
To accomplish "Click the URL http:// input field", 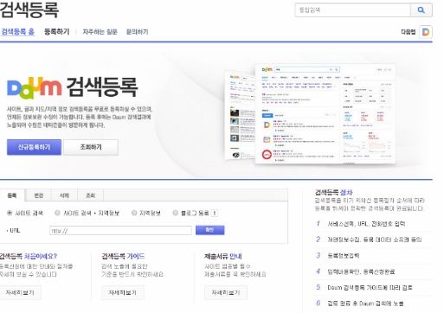I will point(120,231).
